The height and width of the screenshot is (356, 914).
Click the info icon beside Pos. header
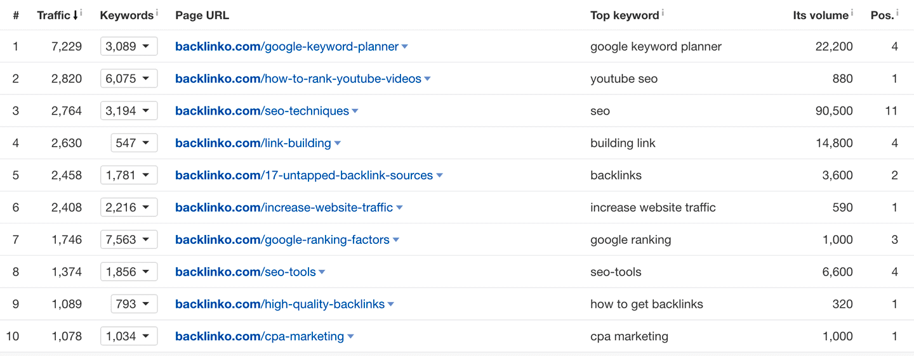tap(897, 12)
